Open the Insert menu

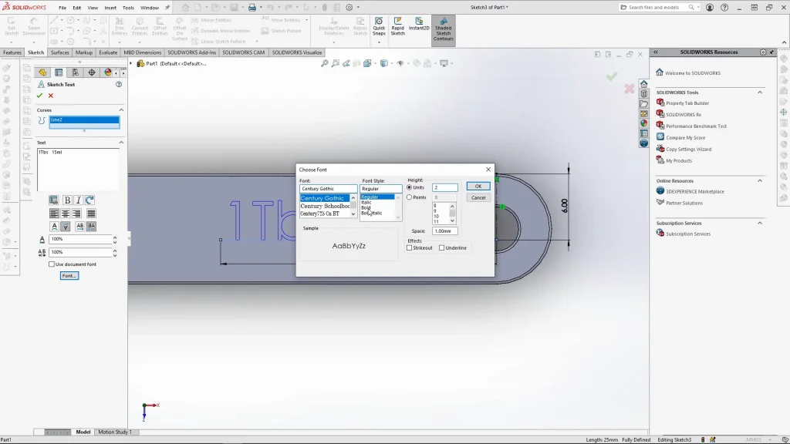coord(110,8)
